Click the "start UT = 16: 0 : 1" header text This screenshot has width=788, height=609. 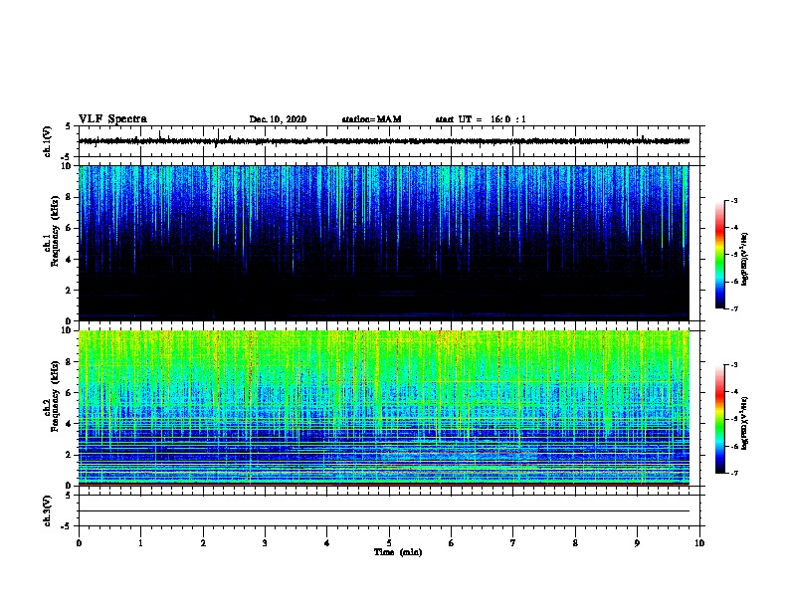481,119
